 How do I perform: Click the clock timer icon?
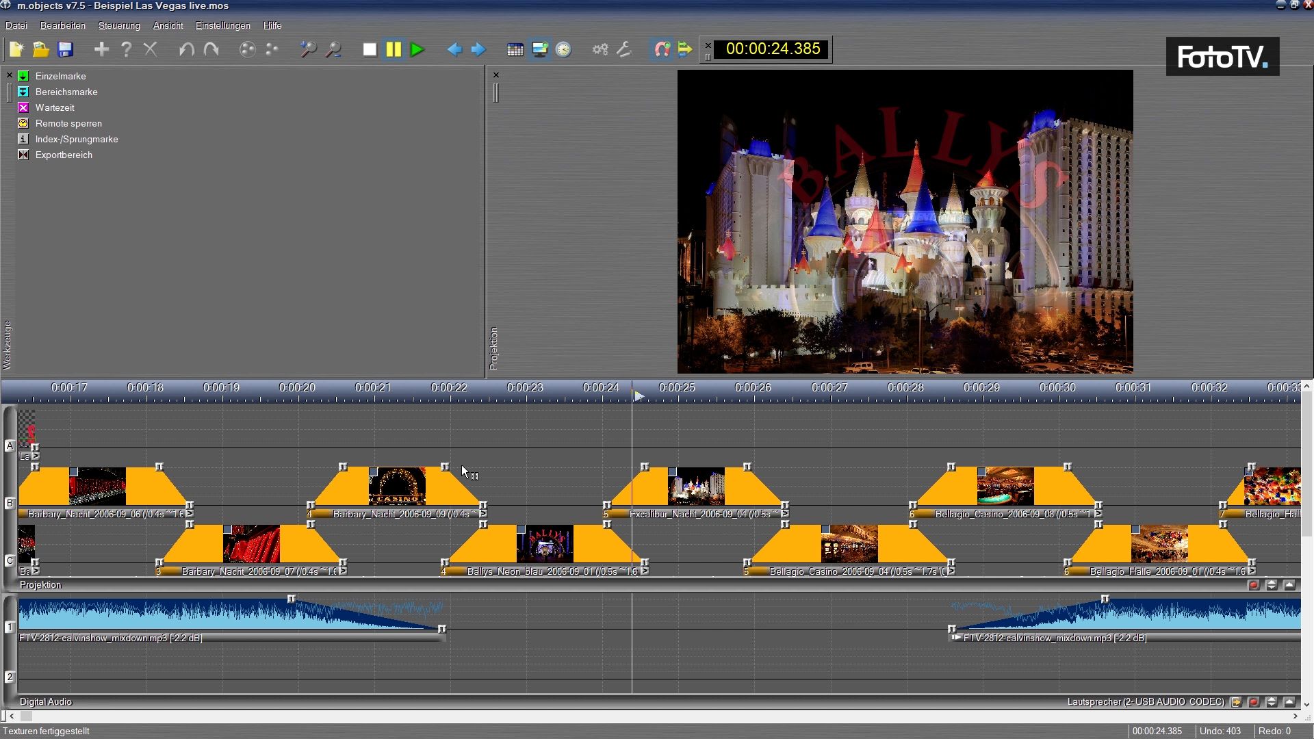coord(563,49)
